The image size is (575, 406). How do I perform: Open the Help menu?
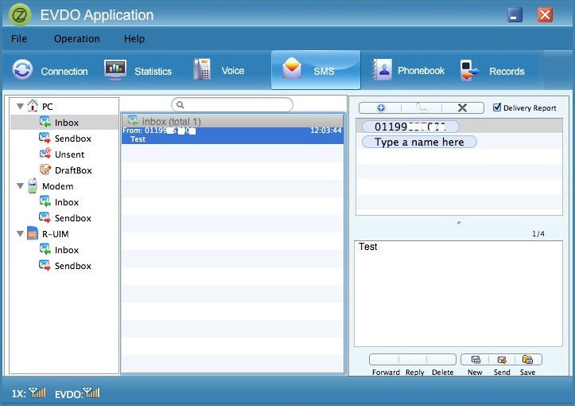[x=134, y=38]
